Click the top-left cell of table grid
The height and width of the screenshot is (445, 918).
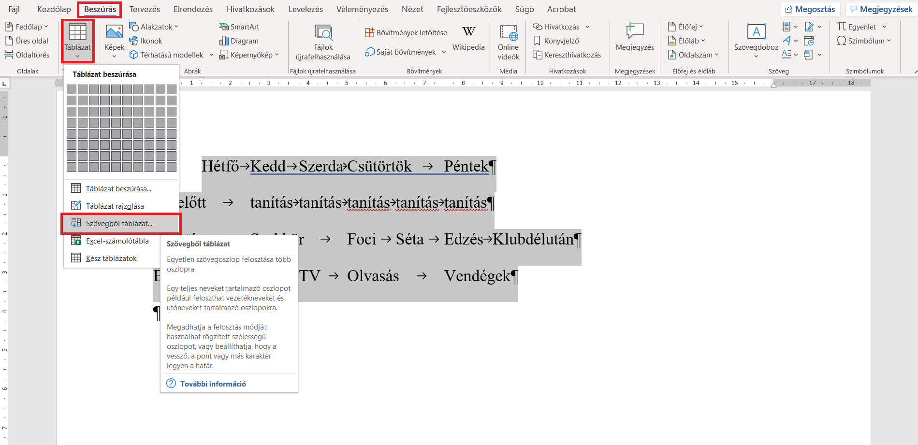72,89
